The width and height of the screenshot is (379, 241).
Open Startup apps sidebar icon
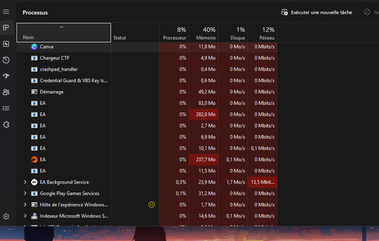(x=6, y=76)
